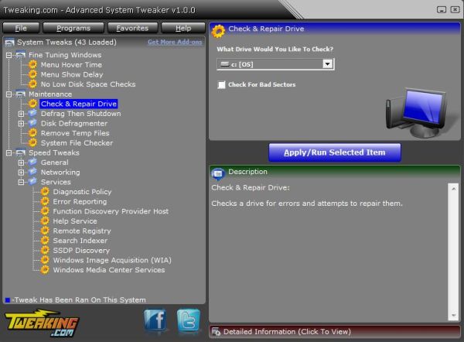This screenshot has width=464, height=342.
Task: Select Windows Media Center Services item
Action: click(x=109, y=270)
